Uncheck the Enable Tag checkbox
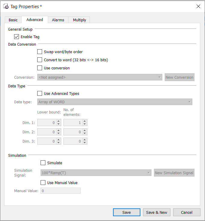 coord(17,37)
